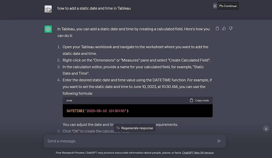The image size is (272, 158).
Task: Click the scss language label
Action: 69,100
